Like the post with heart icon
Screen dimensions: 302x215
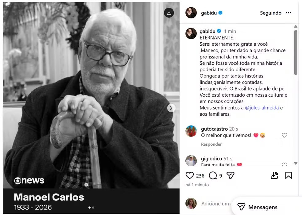point(190,175)
